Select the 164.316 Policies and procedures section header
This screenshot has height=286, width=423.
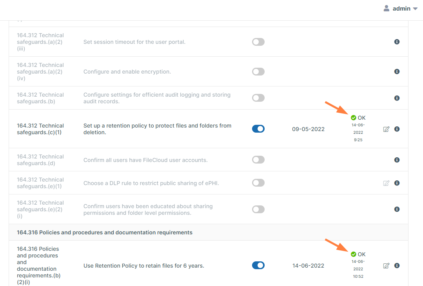click(x=105, y=232)
